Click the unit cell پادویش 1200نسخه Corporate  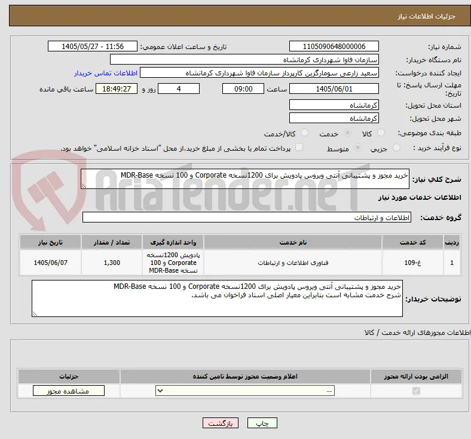(173, 263)
